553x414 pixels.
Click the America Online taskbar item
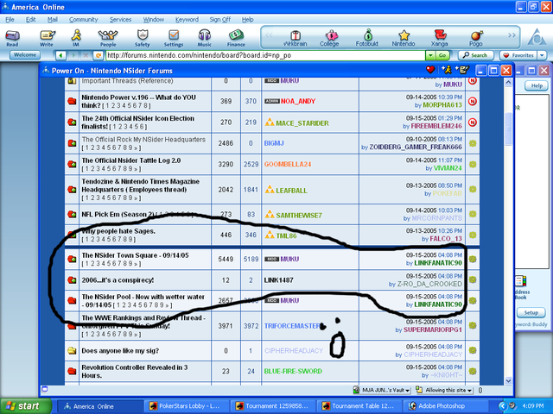click(99, 406)
